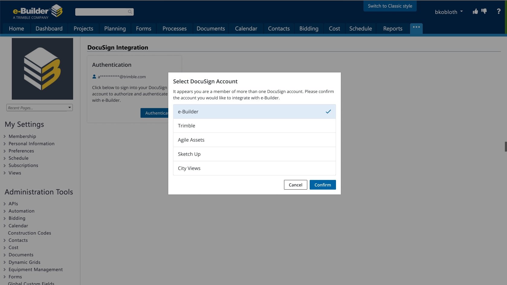The image size is (507, 285).
Task: Open the Projects tab
Action: tap(83, 28)
